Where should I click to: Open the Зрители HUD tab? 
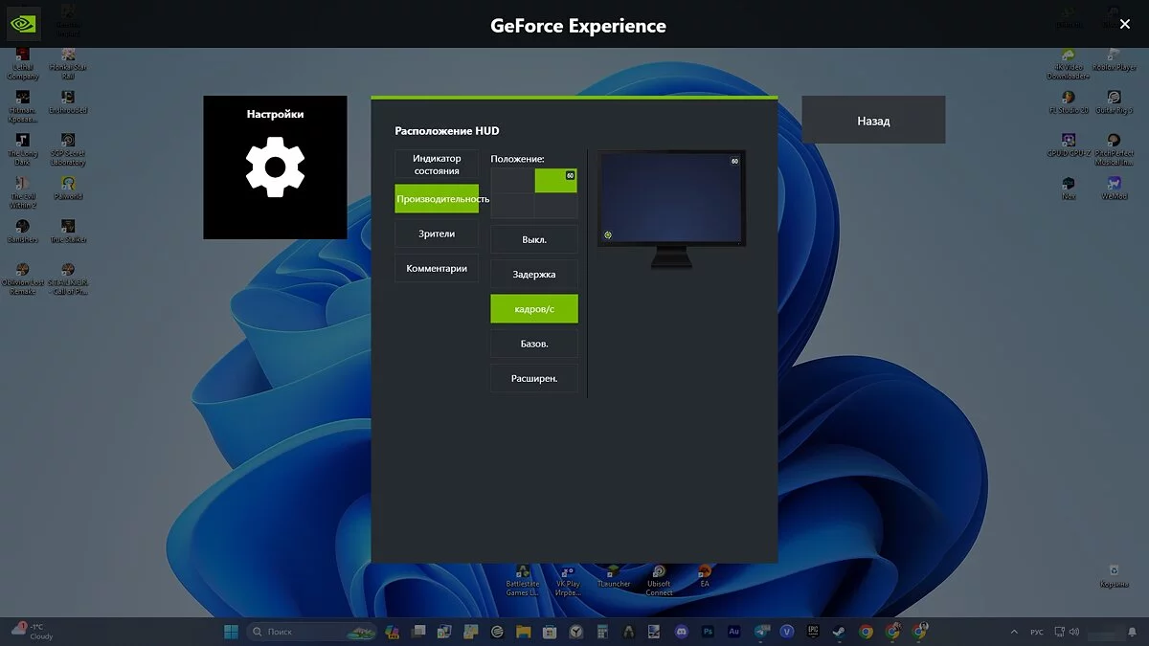pyautogui.click(x=437, y=234)
